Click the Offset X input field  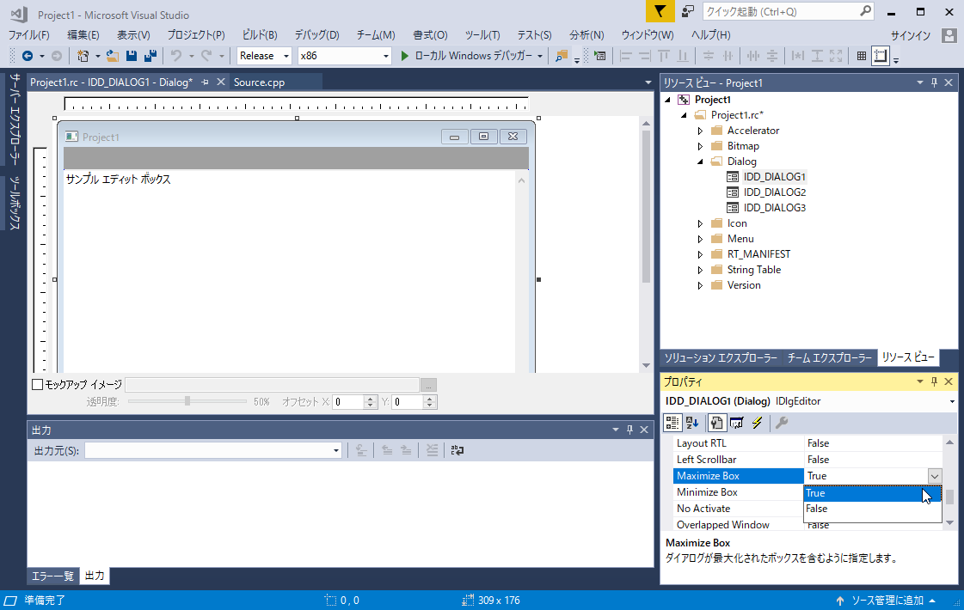(348, 402)
